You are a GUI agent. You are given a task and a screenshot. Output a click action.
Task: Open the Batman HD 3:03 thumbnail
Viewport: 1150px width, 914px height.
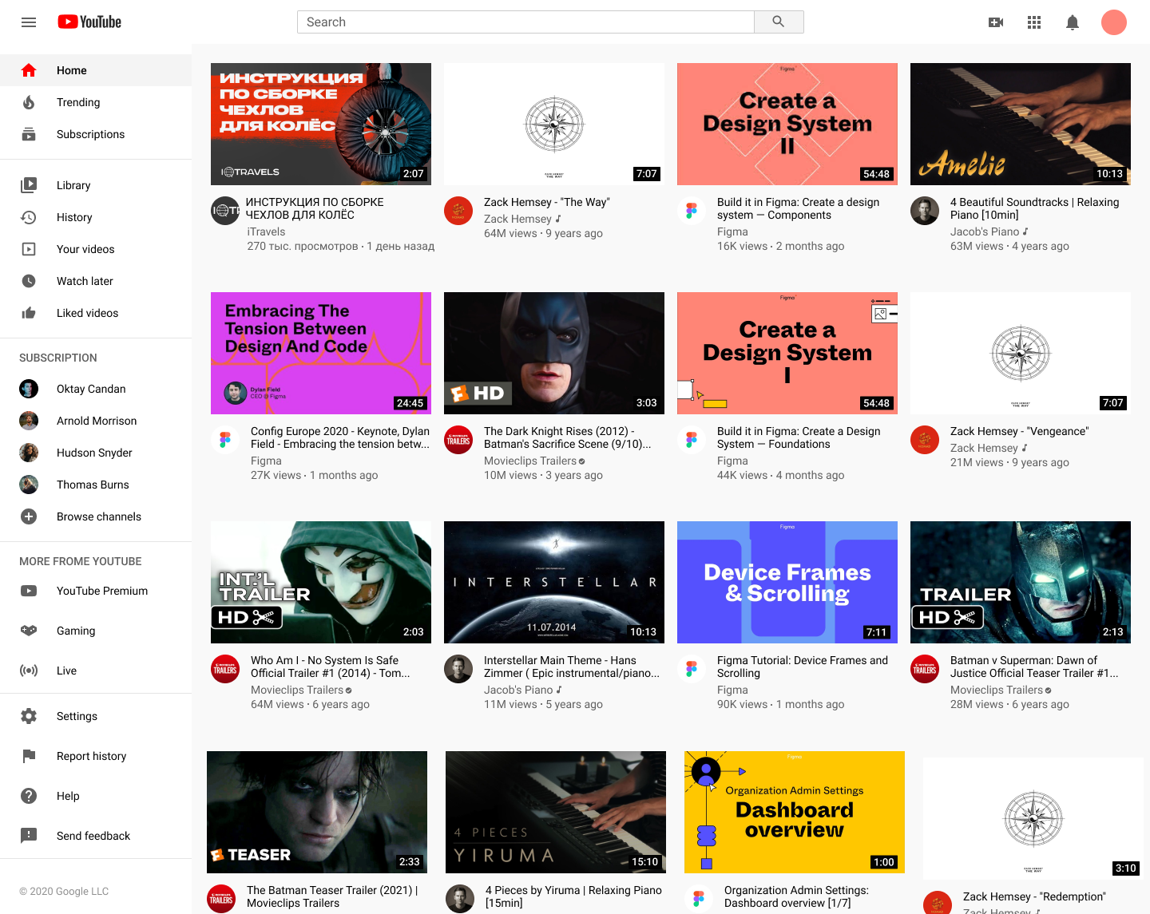pos(554,353)
